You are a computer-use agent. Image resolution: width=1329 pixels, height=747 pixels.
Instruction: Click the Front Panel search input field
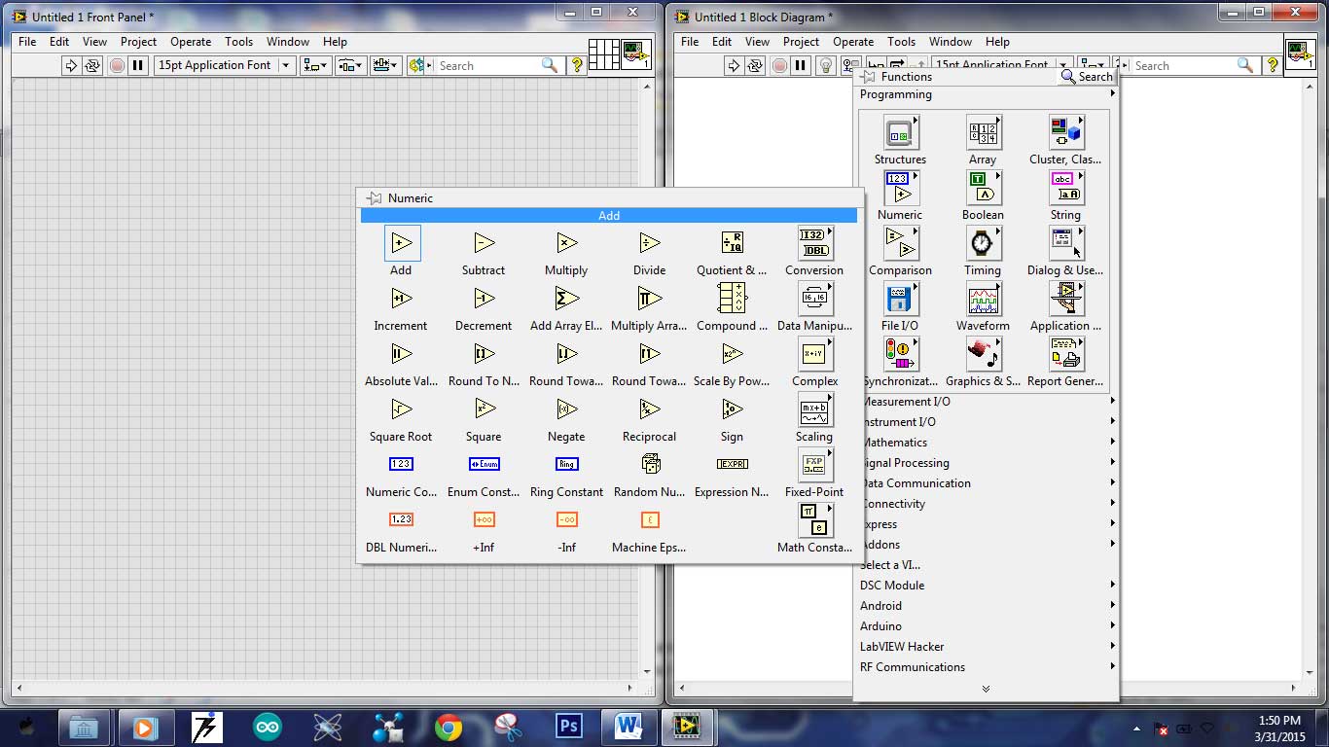coord(486,66)
